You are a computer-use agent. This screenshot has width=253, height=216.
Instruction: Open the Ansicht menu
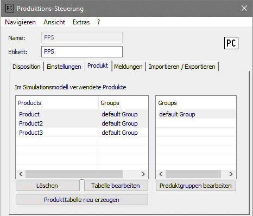[54, 22]
